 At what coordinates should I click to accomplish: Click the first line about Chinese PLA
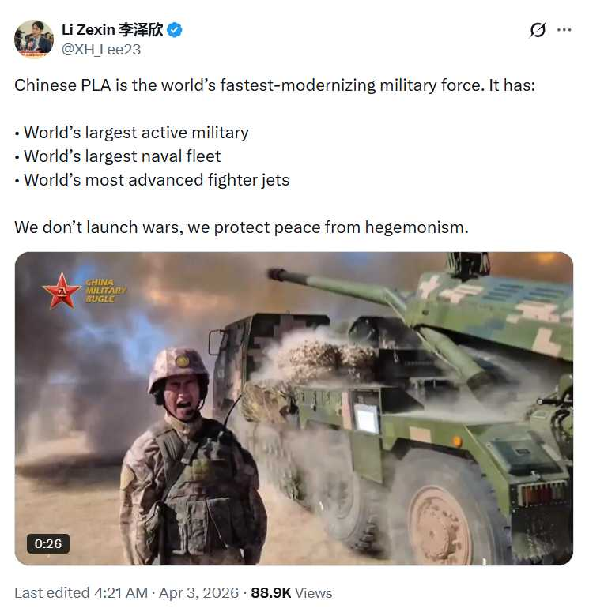click(275, 85)
